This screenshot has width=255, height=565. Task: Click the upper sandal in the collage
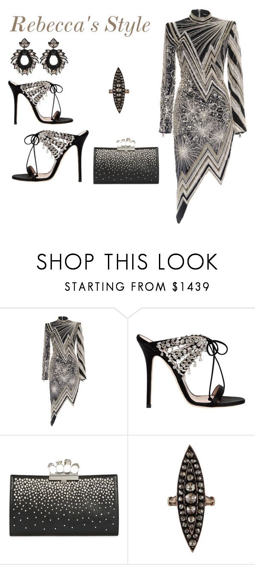pos(40,102)
